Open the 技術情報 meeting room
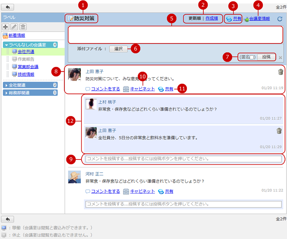Screen dimensions: 287x239 click(26, 74)
